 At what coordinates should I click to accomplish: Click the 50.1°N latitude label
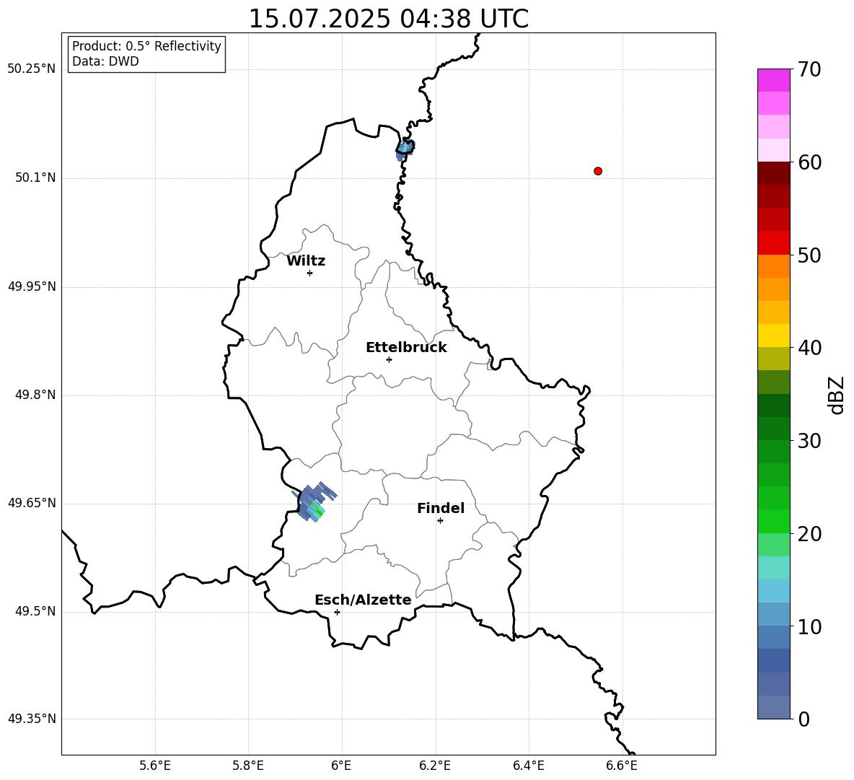pos(35,178)
